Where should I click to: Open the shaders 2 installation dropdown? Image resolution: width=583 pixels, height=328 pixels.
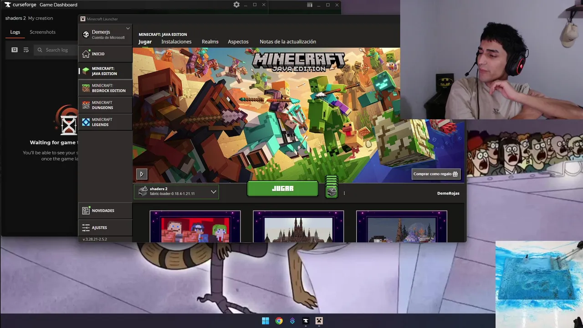click(x=176, y=192)
